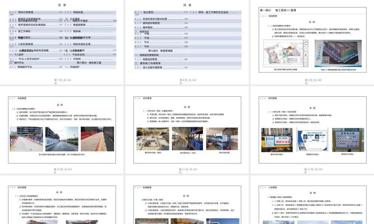The width and height of the screenshot is (374, 224).
Task: Click TOC entry 4.4.9 小型机具管理
Action: 36,44
